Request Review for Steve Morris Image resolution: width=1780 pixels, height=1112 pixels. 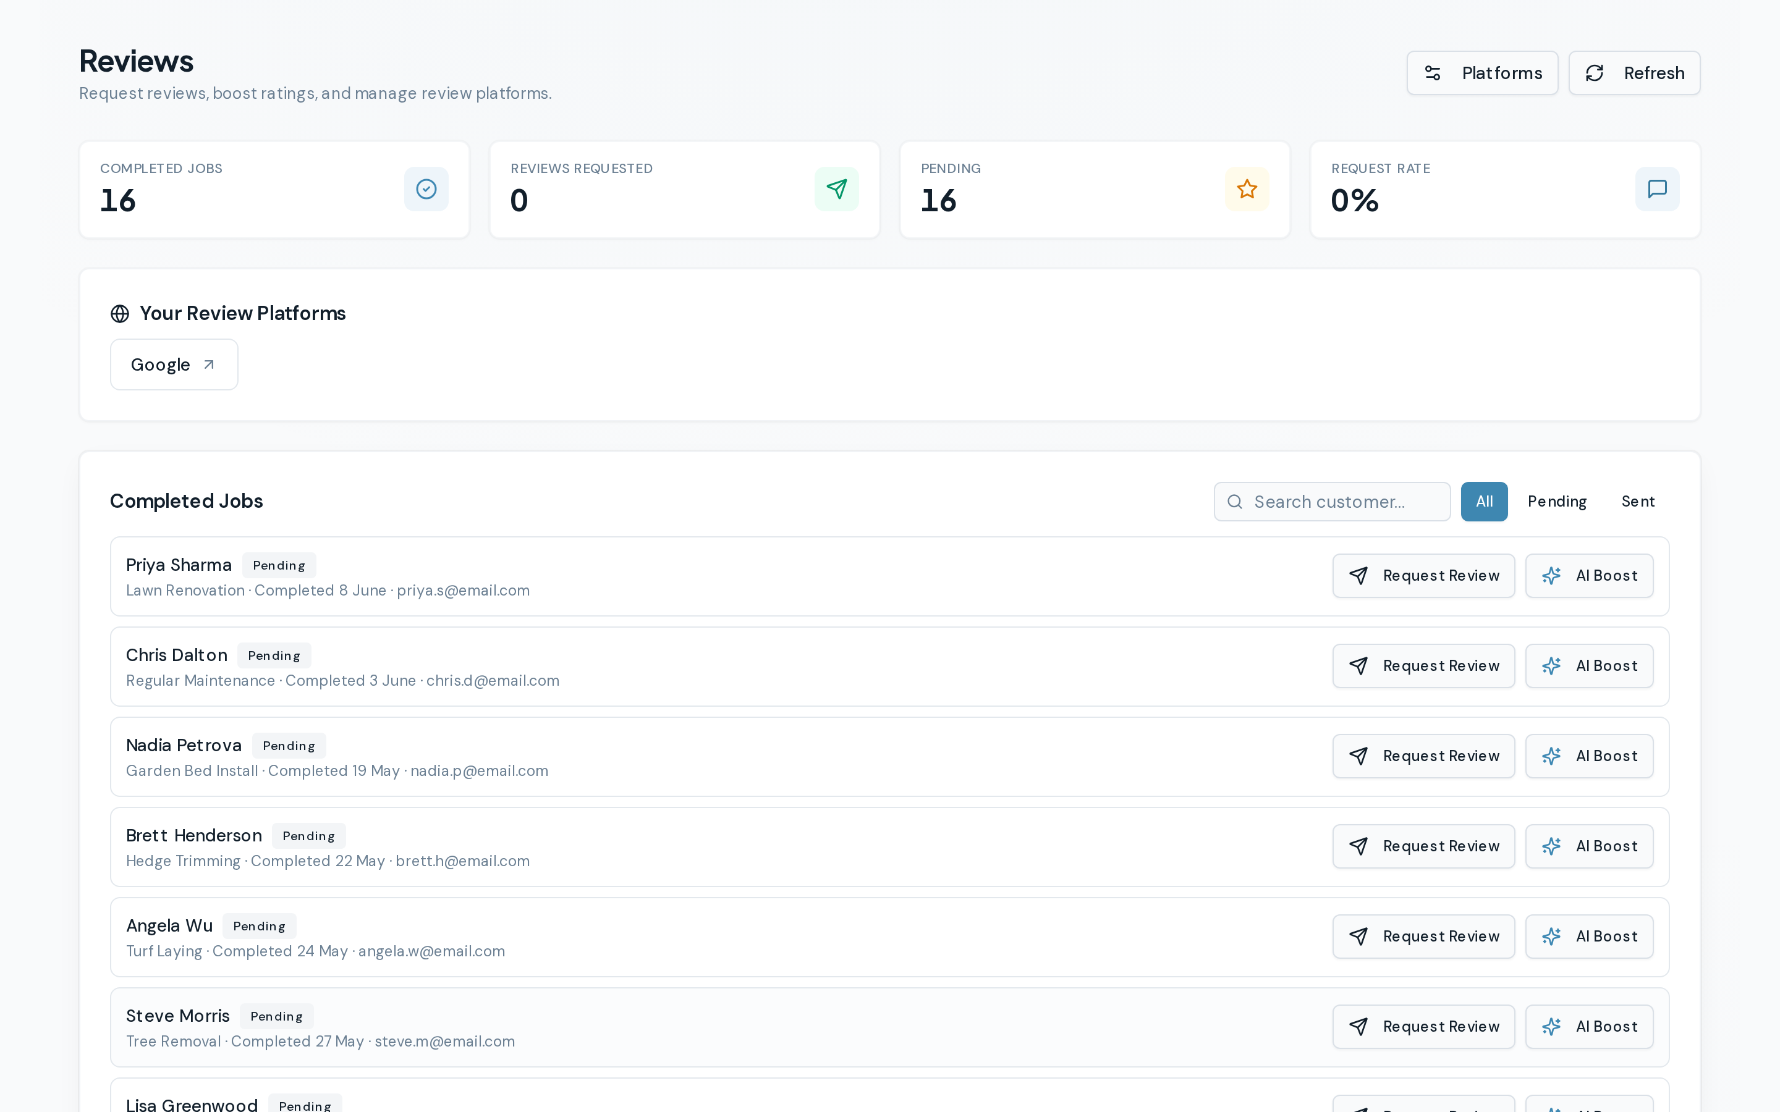1423,1027
